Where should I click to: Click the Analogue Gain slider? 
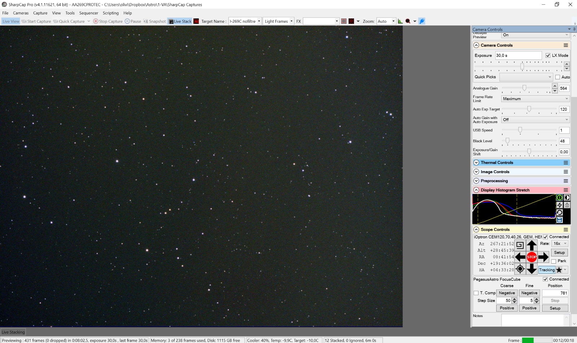pyautogui.click(x=524, y=88)
